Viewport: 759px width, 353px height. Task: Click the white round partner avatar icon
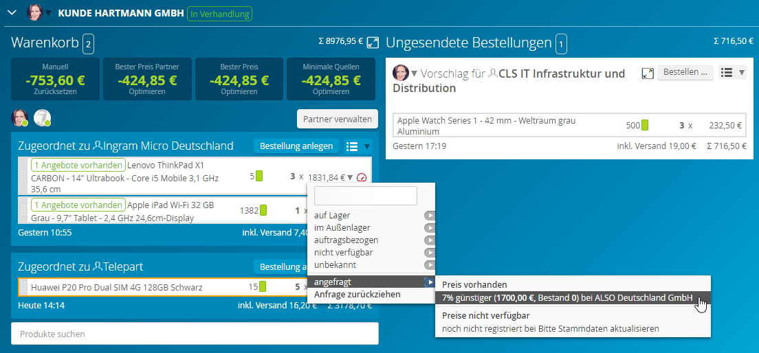(42, 118)
